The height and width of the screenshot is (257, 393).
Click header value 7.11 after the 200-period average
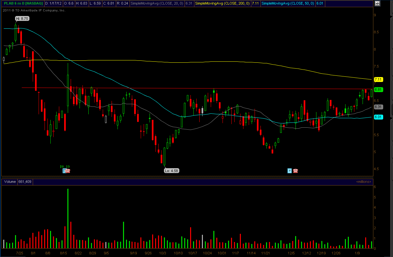(x=256, y=4)
